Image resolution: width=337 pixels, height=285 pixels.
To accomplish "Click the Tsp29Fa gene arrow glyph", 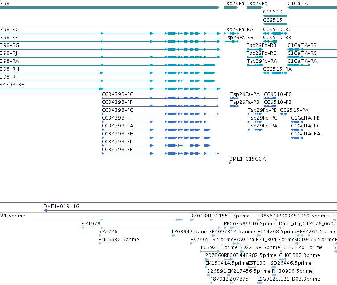I will click(231, 7).
